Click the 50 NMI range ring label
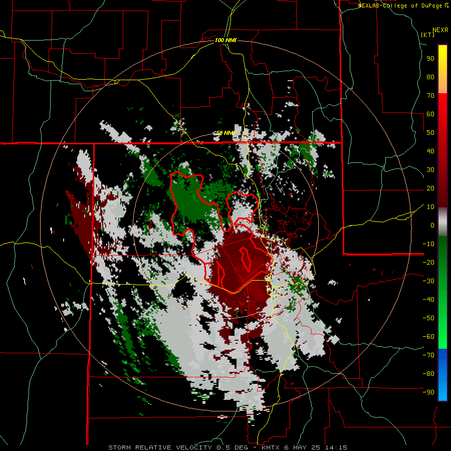Image resolution: width=451 pixels, height=451 pixels. click(225, 133)
